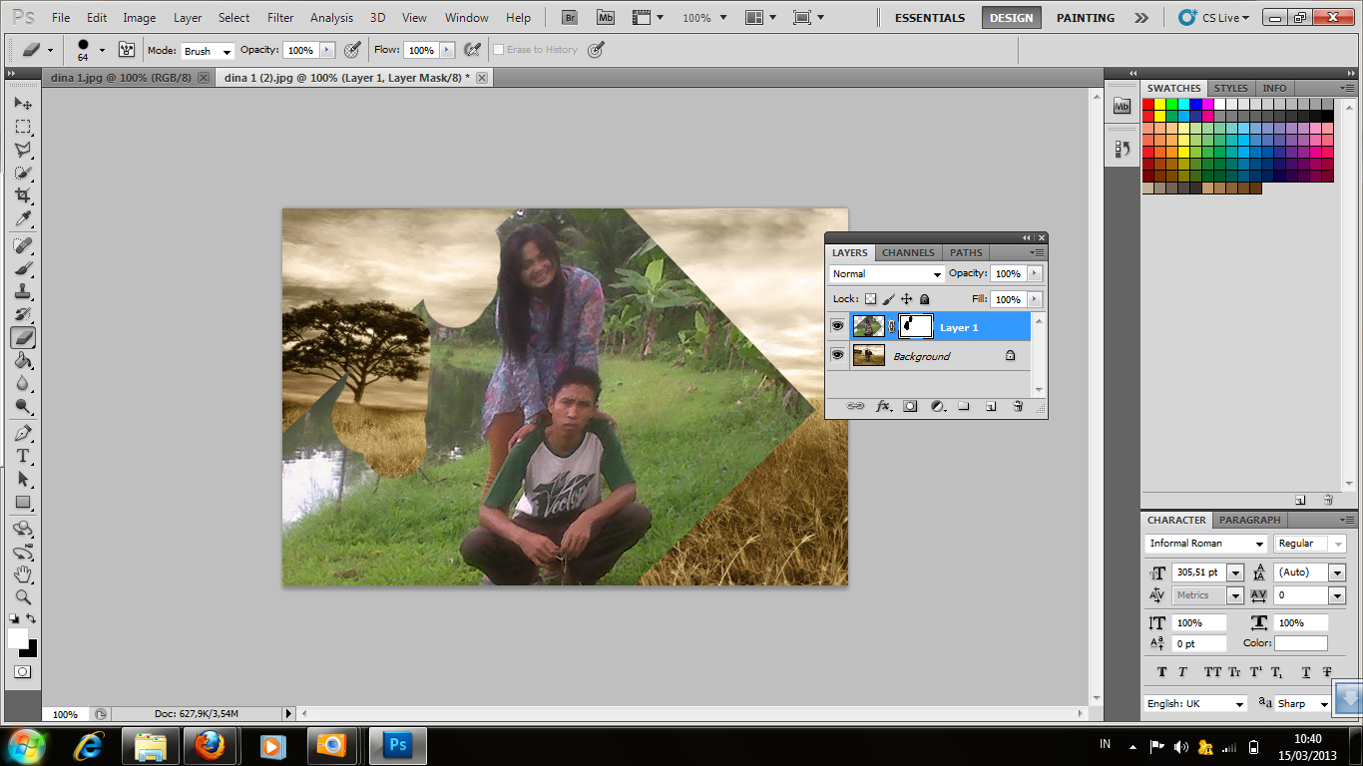Delete Layer 1 with the trash icon
This screenshot has width=1363, height=766.
pyautogui.click(x=1018, y=406)
